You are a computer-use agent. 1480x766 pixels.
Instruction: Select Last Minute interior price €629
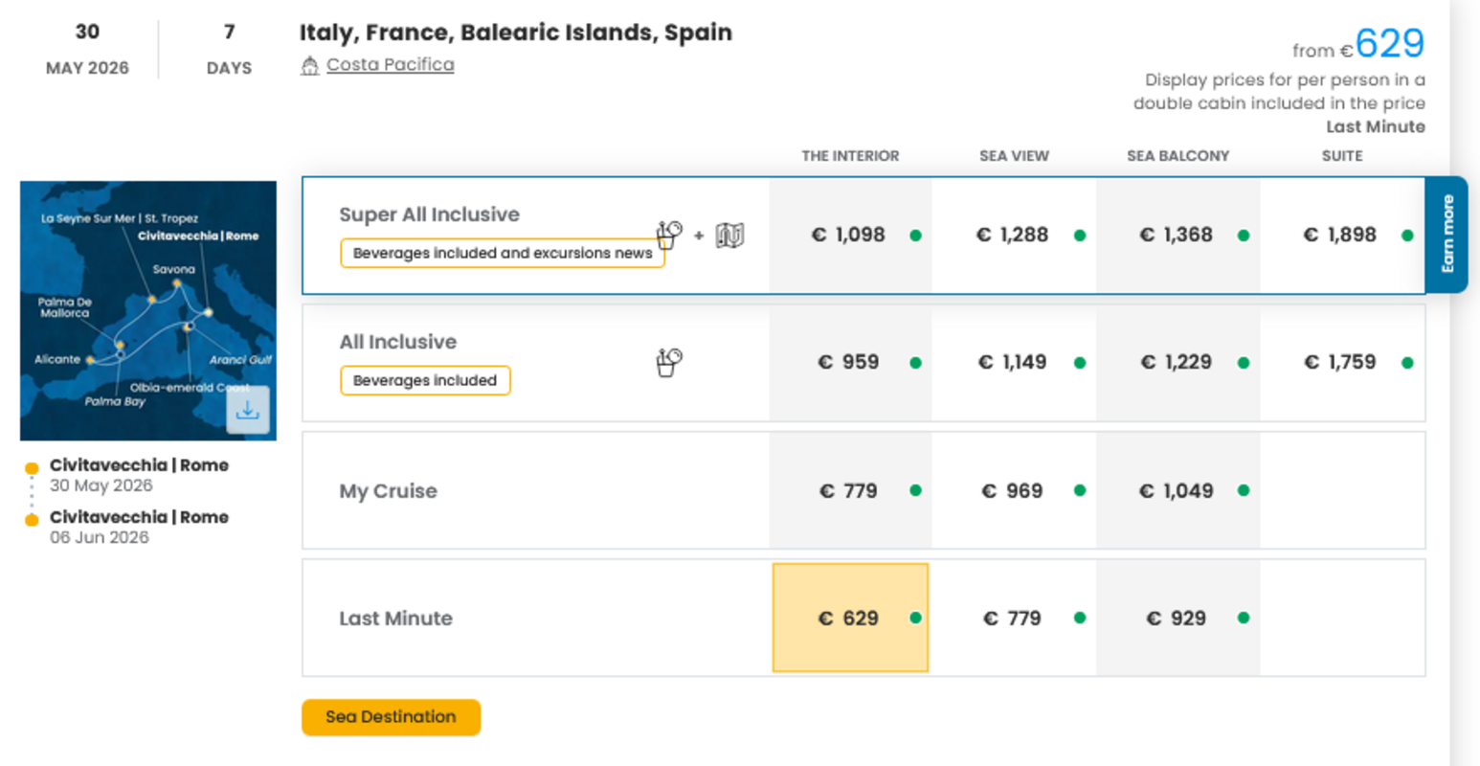coord(849,619)
